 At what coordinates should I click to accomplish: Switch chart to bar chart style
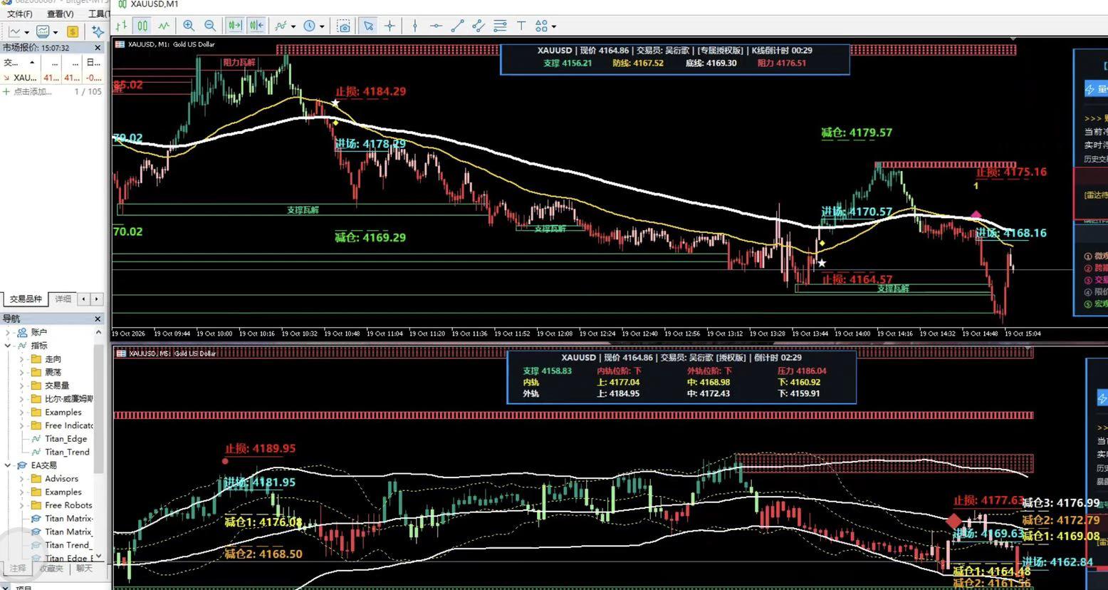coord(121,26)
